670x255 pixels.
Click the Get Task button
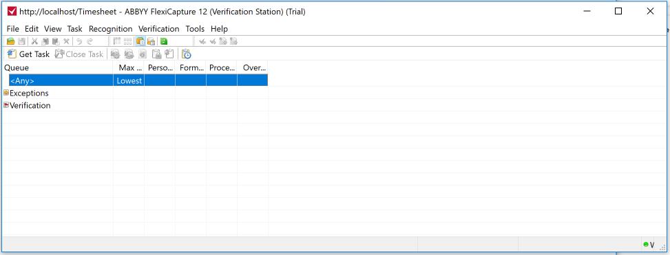click(29, 54)
